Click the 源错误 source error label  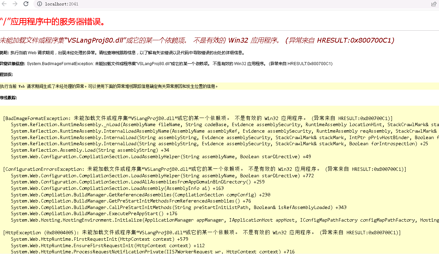click(x=6, y=75)
